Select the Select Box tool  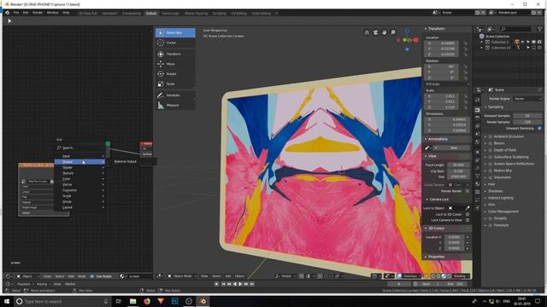[175, 32]
